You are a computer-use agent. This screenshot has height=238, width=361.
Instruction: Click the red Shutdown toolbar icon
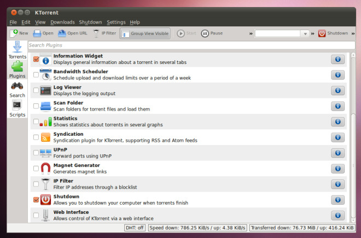pyautogui.click(x=322, y=33)
